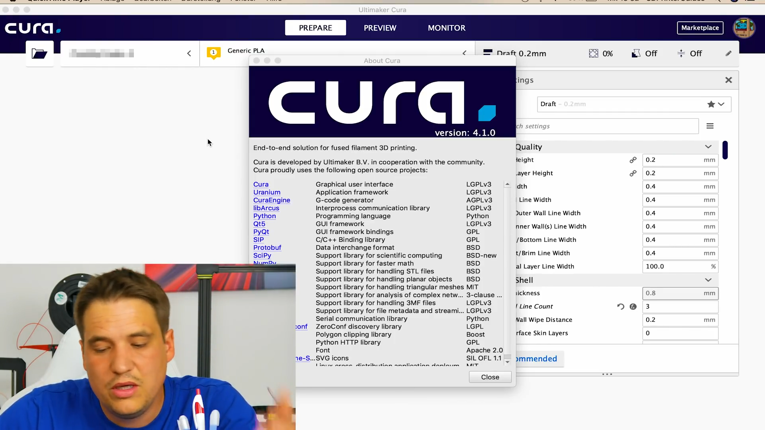Click the extruder 1 material badge
This screenshot has width=765, height=430.
click(214, 53)
